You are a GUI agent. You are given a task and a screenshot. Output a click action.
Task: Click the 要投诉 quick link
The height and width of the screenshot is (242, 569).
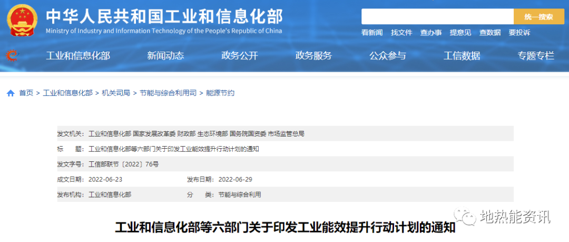(519, 33)
